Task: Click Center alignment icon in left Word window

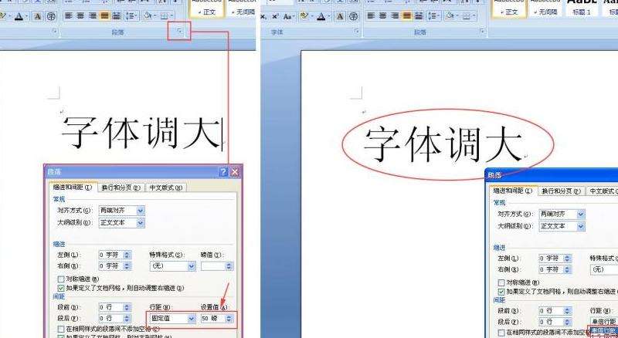Action: pos(80,15)
